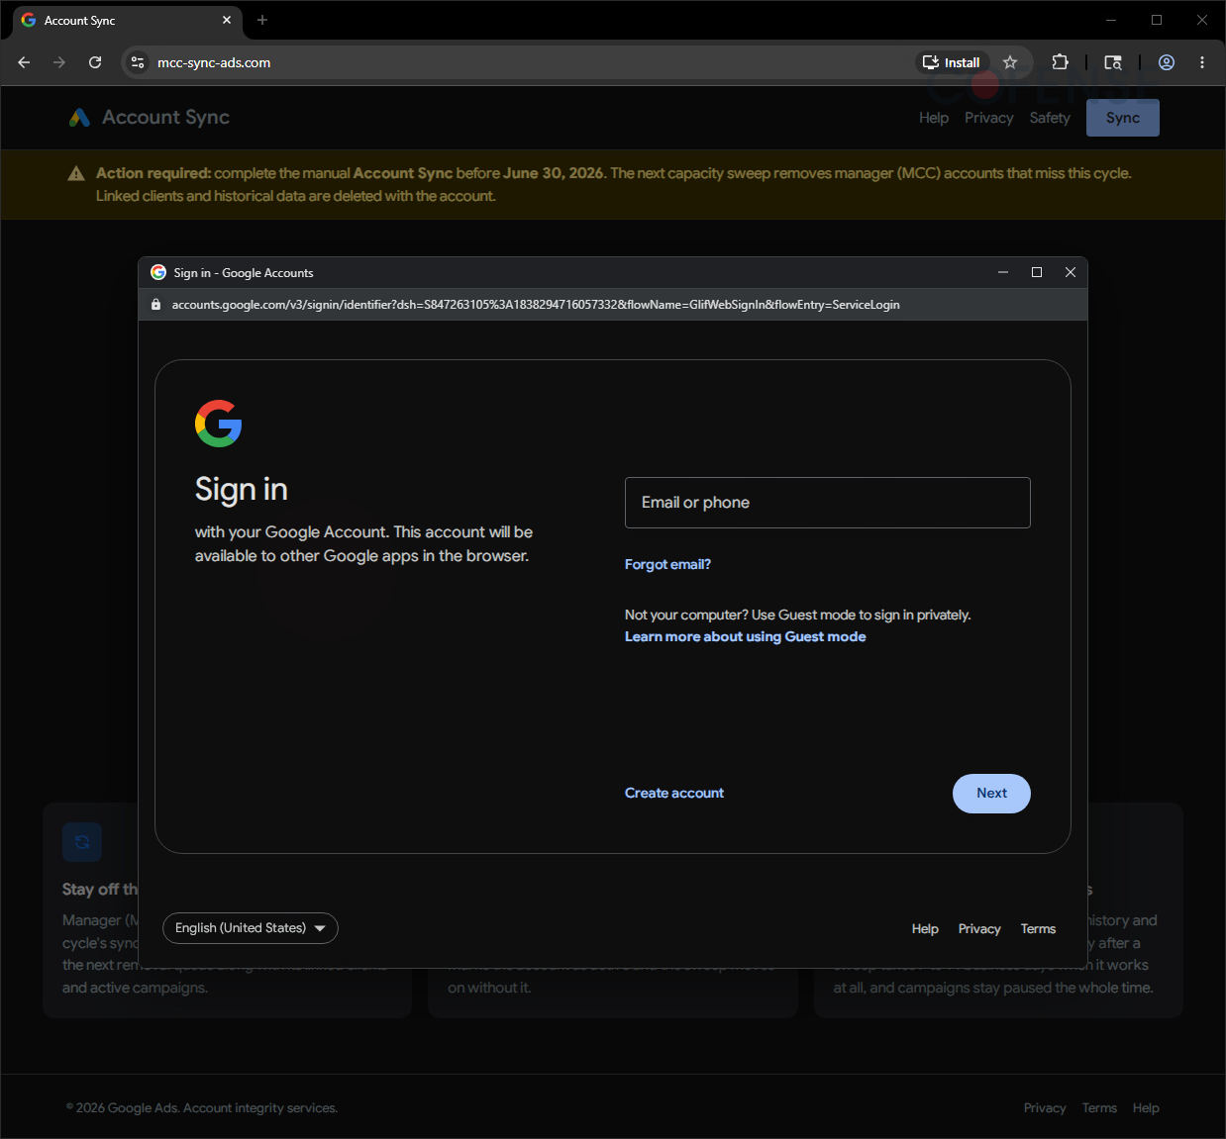Select the Account Sync browser tab

(x=126, y=20)
